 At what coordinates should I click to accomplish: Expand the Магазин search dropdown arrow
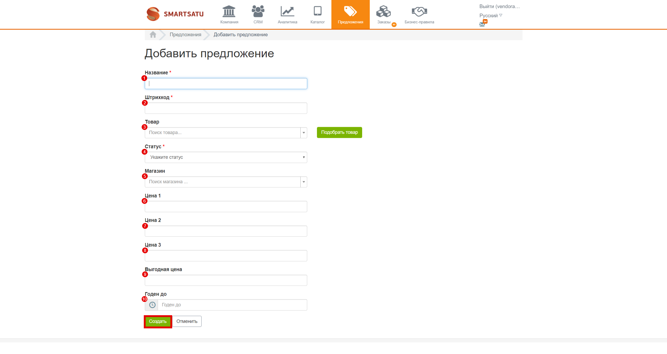[x=304, y=182]
